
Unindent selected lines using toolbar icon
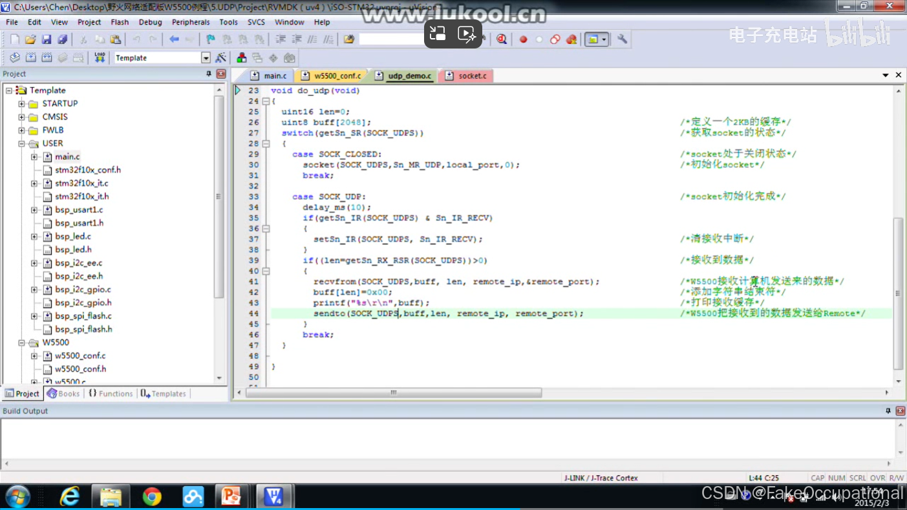297,39
